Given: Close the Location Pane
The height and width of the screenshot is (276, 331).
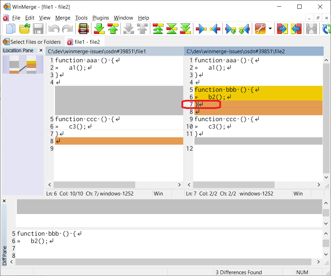Looking at the screenshot, I should [x=41, y=50].
